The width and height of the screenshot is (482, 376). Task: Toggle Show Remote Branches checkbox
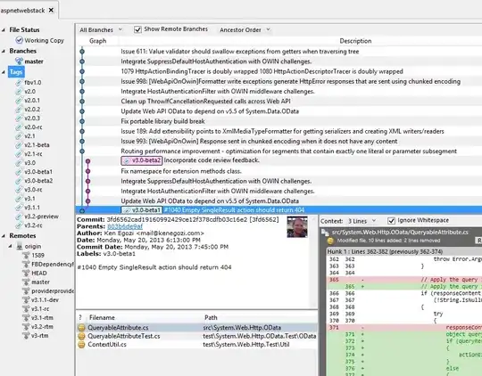[x=137, y=29]
